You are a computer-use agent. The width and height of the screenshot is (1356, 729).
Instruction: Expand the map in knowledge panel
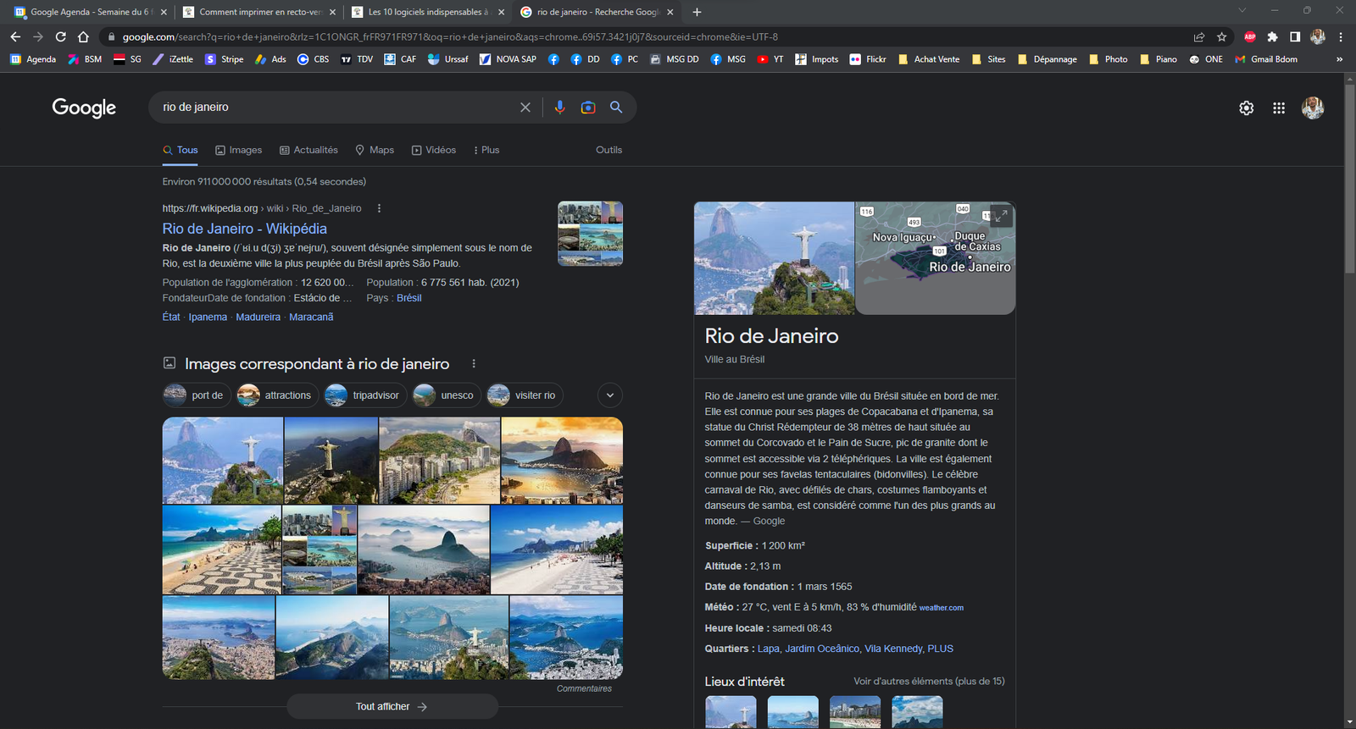pyautogui.click(x=1001, y=216)
